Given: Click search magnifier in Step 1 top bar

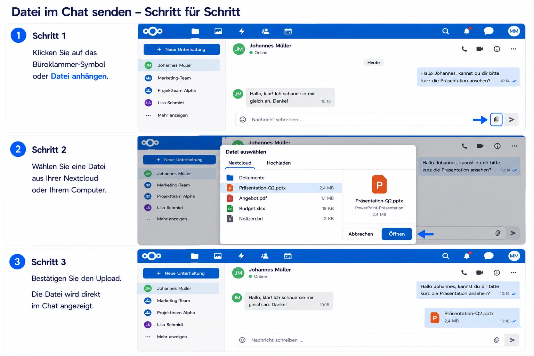Looking at the screenshot, I should [x=445, y=31].
